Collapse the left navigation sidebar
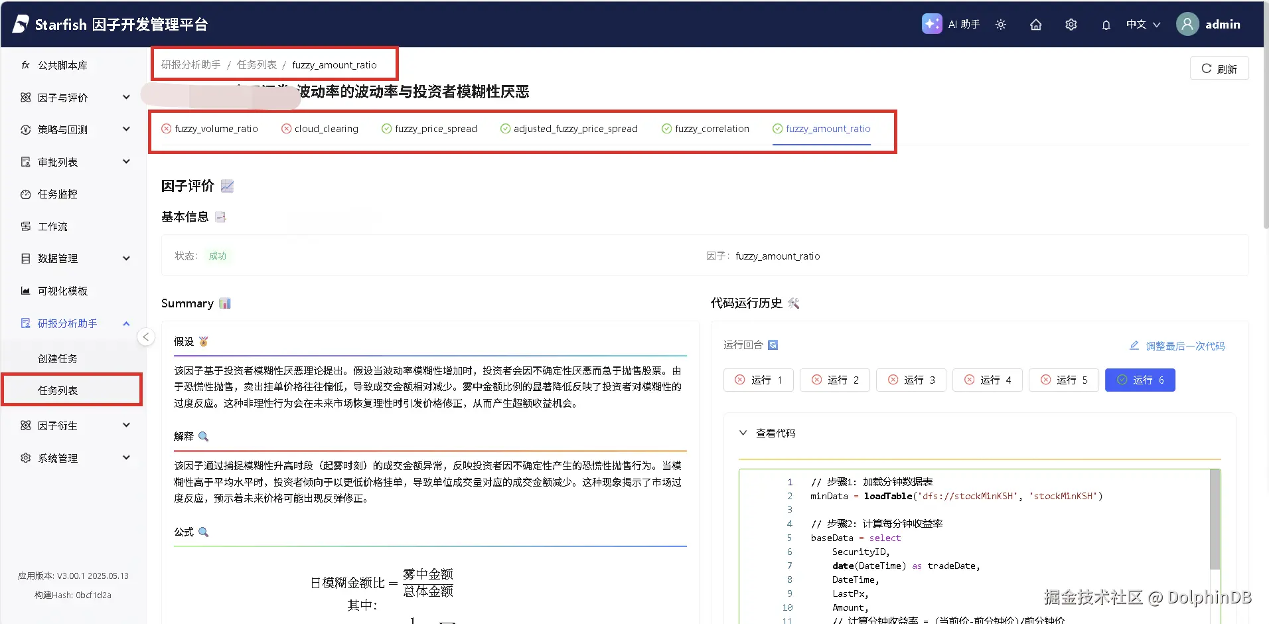Image resolution: width=1269 pixels, height=624 pixels. [x=145, y=337]
